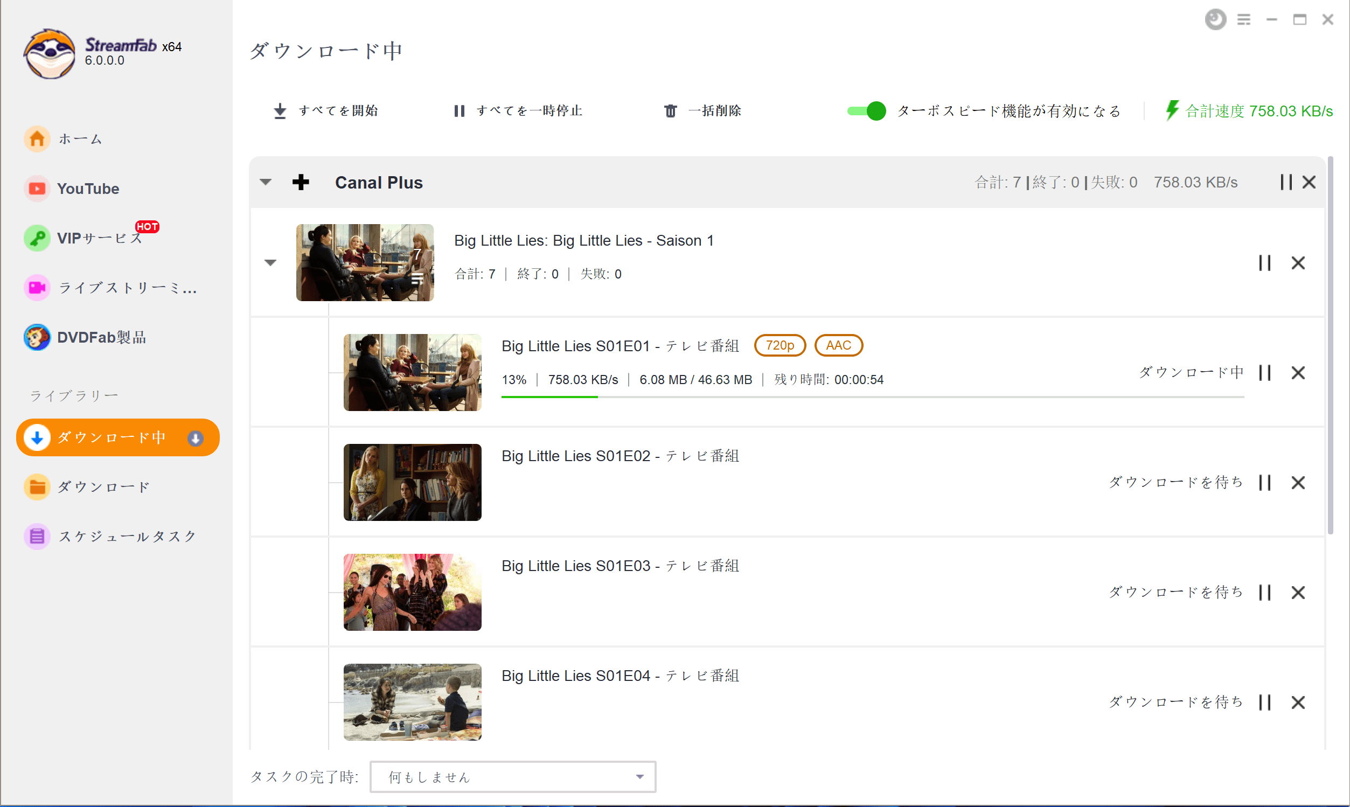This screenshot has height=807, width=1350.
Task: Remove S01E03 from the queue
Action: click(1298, 593)
